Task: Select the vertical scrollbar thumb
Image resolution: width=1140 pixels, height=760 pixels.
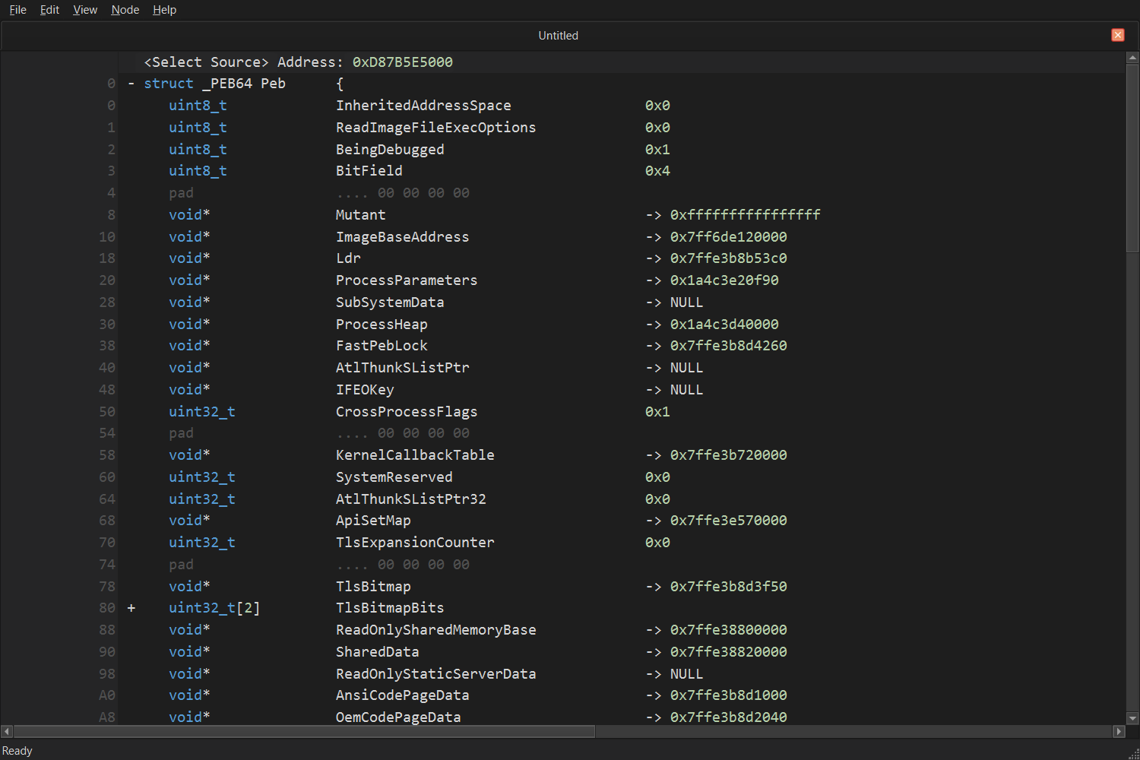Action: [x=1132, y=158]
